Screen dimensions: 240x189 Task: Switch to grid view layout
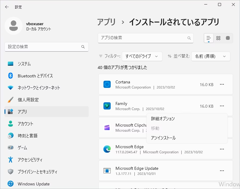coord(218,38)
